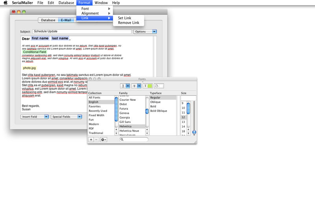This screenshot has height=197, width=315.
Task: Open the Options dropdown
Action: pyautogui.click(x=145, y=32)
